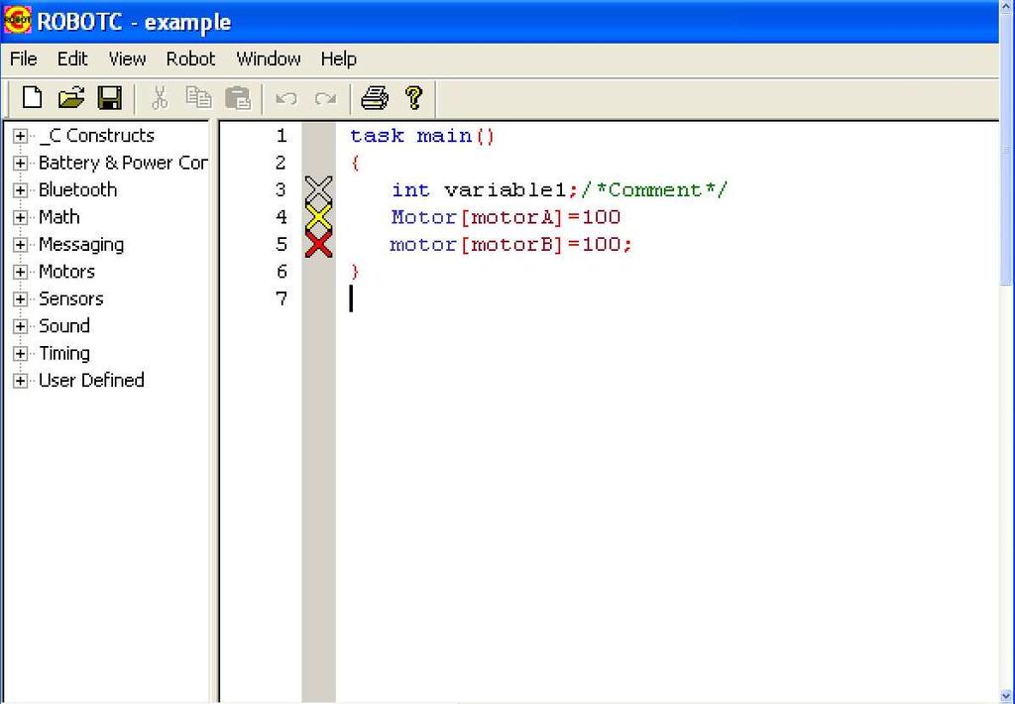Select the Sensors label in the tree
This screenshot has height=704, width=1015.
[x=71, y=298]
